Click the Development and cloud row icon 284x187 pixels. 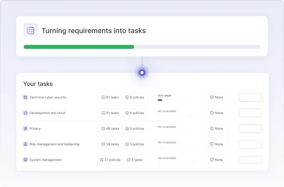(25, 113)
